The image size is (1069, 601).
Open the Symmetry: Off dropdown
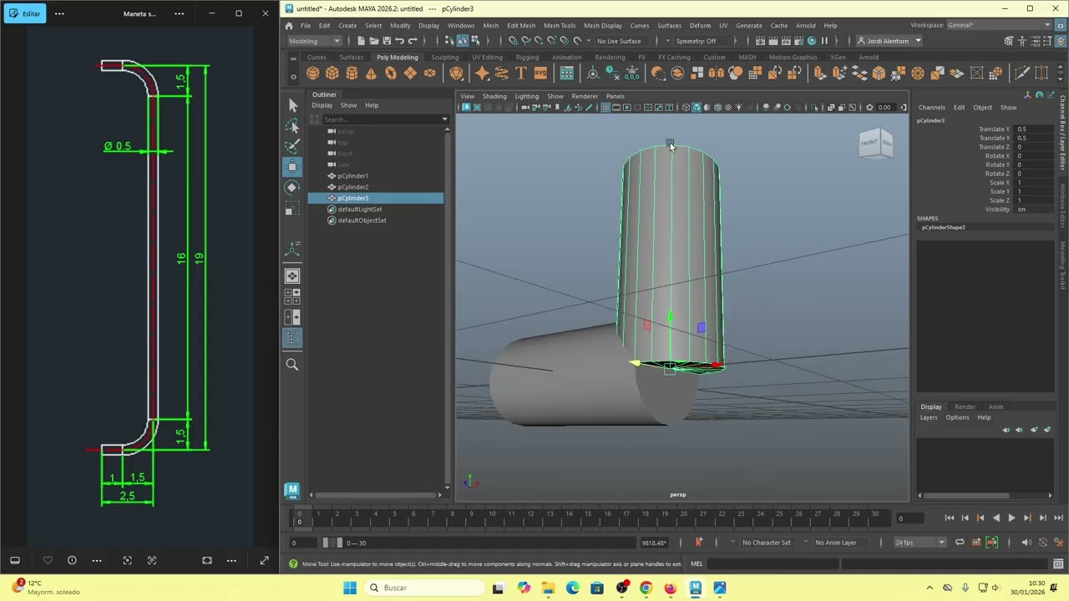[x=699, y=41]
